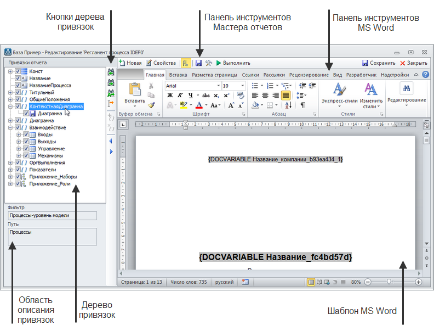434x331 pixels.
Task: Click the Underline (Ч) icon
Action: coord(190,95)
